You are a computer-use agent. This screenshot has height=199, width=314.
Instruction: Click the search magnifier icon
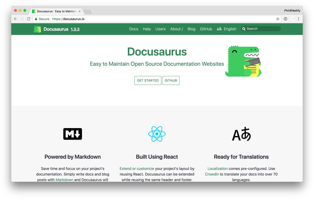pyautogui.click(x=244, y=29)
